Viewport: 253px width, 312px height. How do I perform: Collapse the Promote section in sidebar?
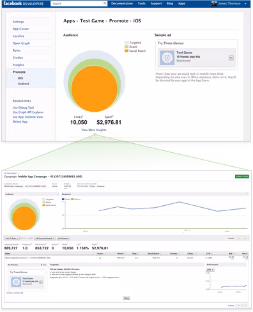tap(19, 72)
